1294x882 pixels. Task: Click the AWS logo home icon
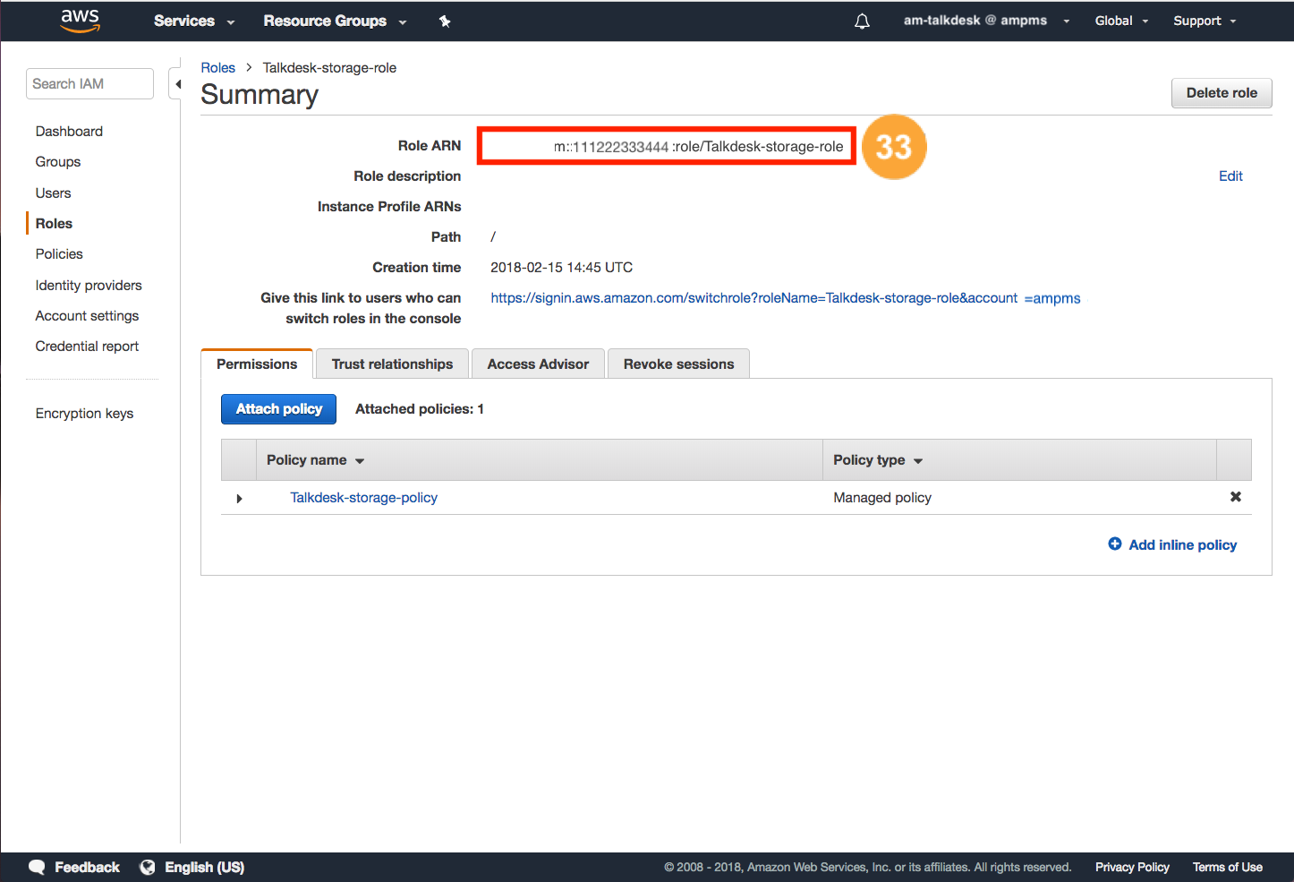coord(80,21)
